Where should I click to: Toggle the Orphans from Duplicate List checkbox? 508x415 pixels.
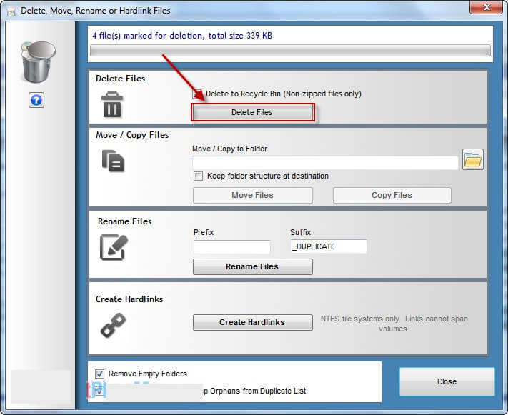click(x=99, y=391)
